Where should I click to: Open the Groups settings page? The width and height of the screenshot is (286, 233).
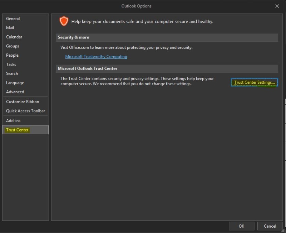pyautogui.click(x=13, y=46)
